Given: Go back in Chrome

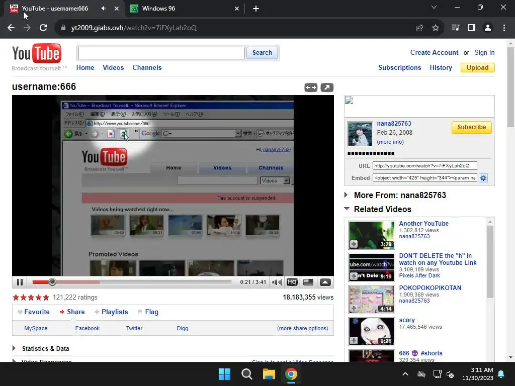Looking at the screenshot, I should (11, 28).
